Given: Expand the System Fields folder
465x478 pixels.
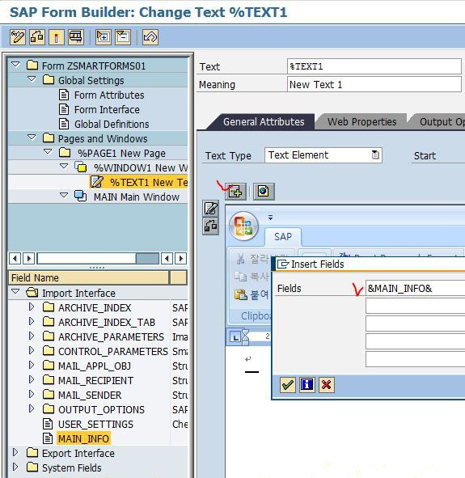Looking at the screenshot, I should (x=15, y=467).
